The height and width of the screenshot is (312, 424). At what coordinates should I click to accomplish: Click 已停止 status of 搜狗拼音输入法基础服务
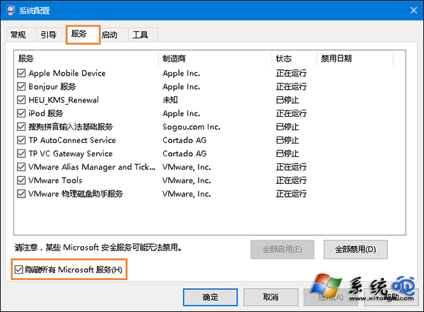tap(287, 127)
